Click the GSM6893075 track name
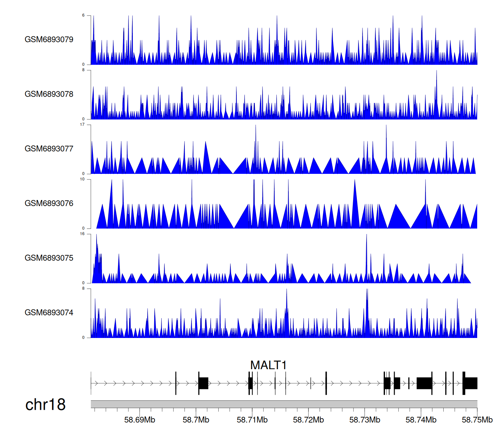Image resolution: width=503 pixels, height=443 pixels. point(49,258)
